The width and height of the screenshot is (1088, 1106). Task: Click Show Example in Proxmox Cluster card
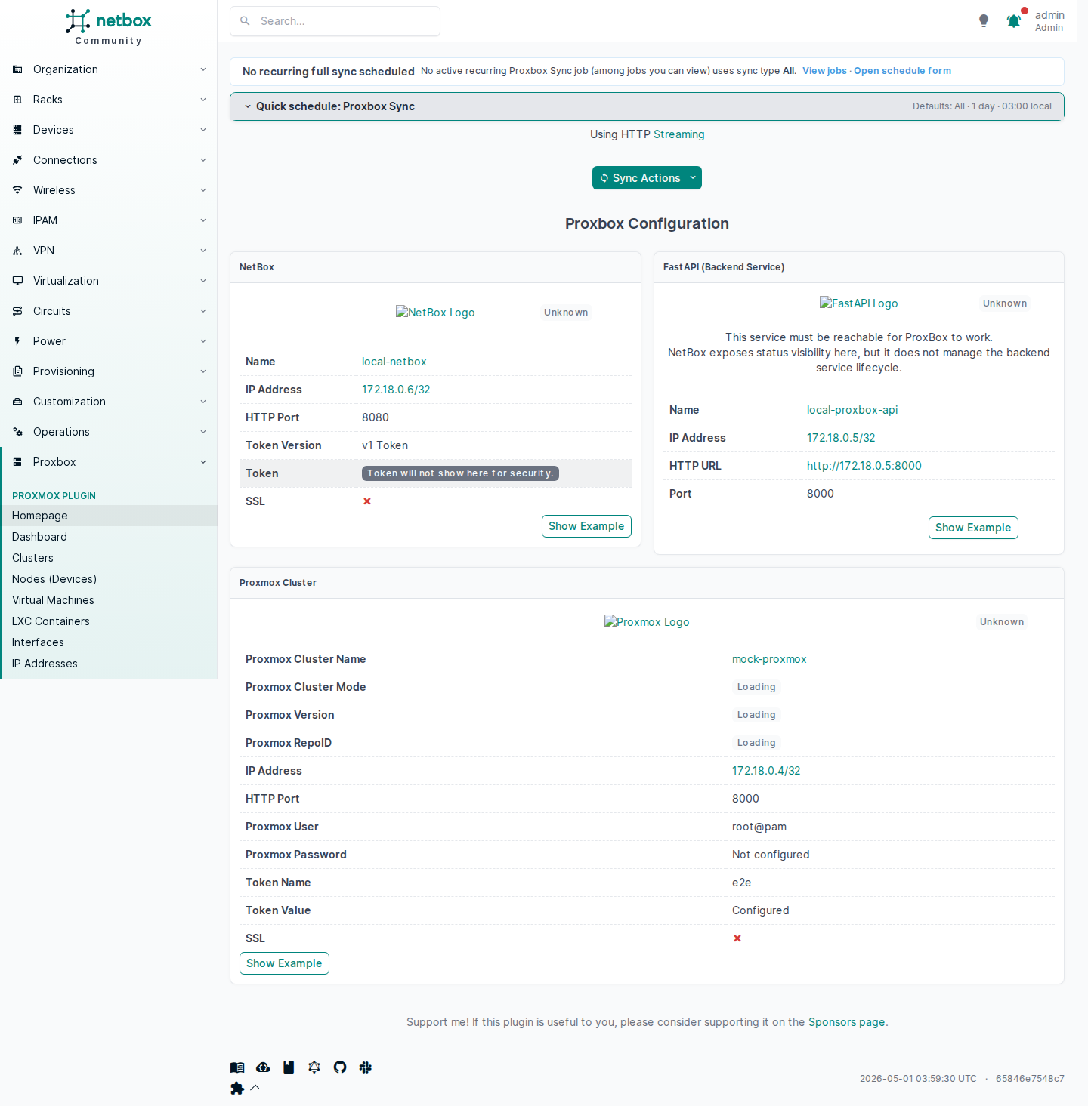pyautogui.click(x=284, y=963)
